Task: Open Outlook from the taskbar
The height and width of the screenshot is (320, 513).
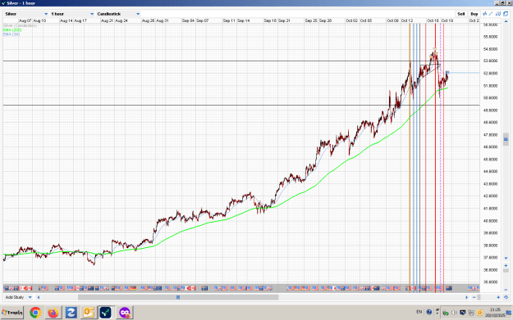Action: pyautogui.click(x=89, y=313)
